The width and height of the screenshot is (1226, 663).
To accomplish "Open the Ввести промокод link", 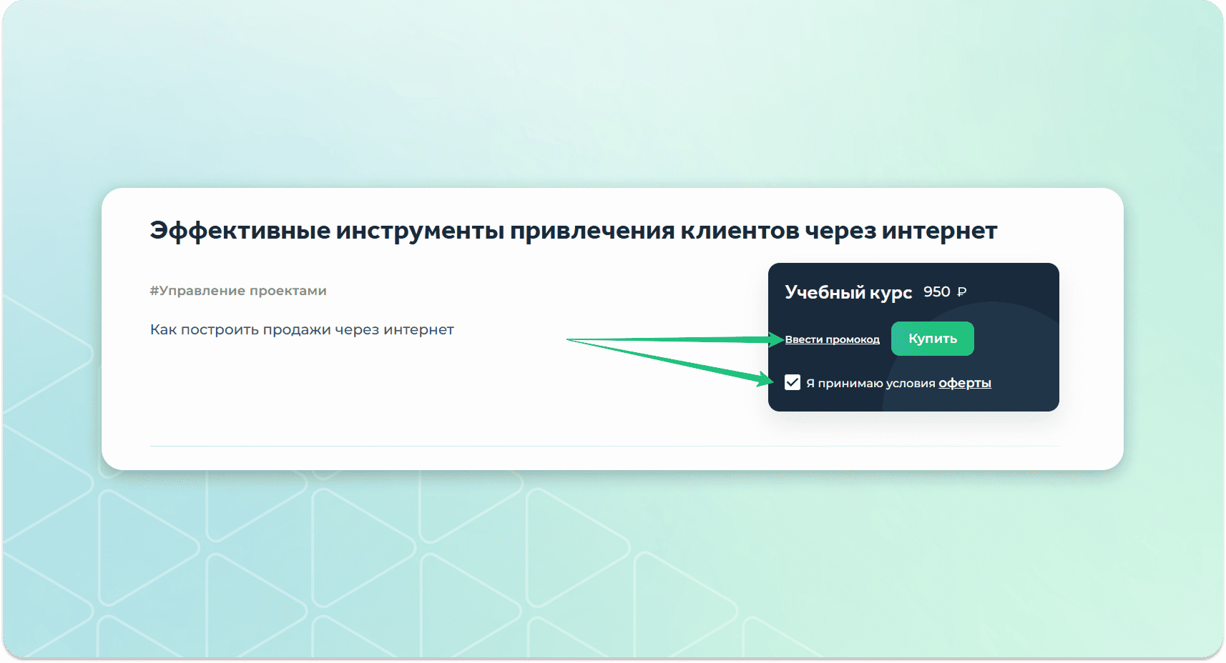I will (832, 339).
